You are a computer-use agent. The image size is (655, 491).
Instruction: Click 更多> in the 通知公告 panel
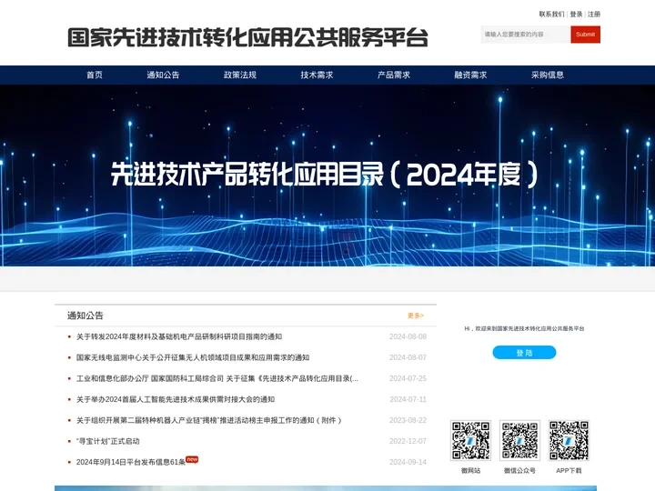(416, 316)
